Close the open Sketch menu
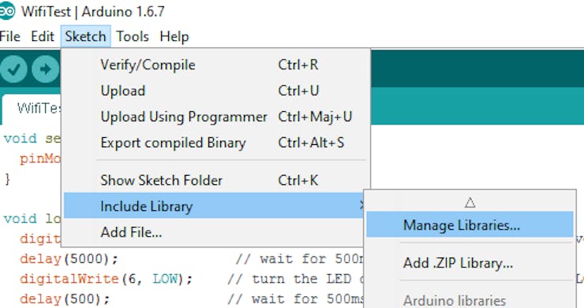Image resolution: width=584 pixels, height=308 pixels. [x=86, y=36]
